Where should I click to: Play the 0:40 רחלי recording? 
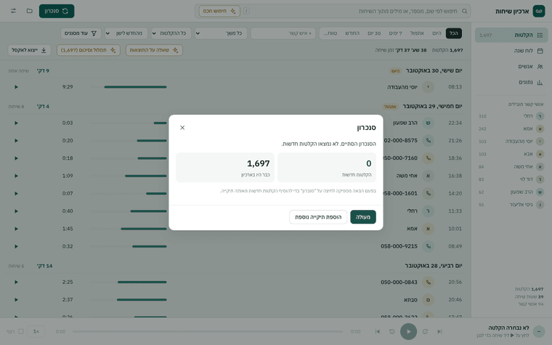16,211
